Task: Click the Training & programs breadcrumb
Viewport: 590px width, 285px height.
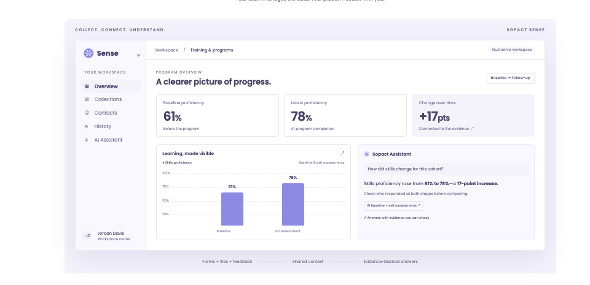Action: pos(211,50)
